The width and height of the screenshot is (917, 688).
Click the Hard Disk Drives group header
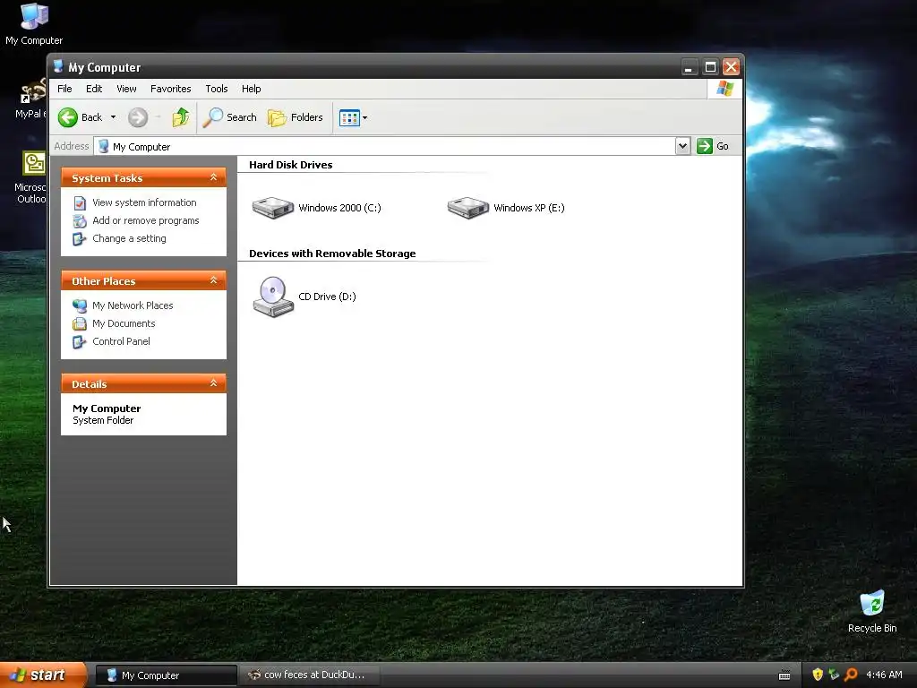[x=291, y=165]
